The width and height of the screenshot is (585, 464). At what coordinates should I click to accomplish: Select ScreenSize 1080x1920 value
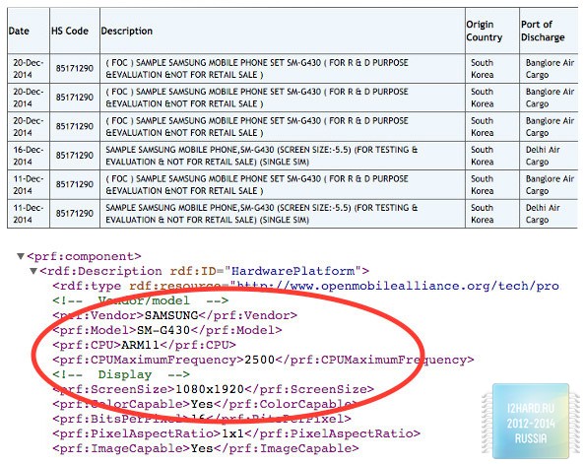pyautogui.click(x=210, y=389)
